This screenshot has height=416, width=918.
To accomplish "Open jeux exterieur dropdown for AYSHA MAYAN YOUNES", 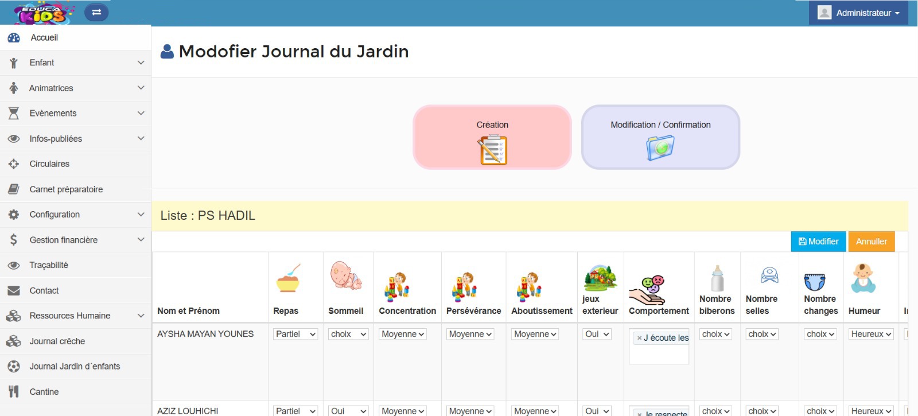I will 597,334.
